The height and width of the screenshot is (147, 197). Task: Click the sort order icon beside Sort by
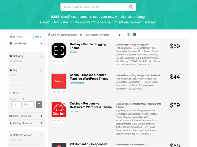49,35
